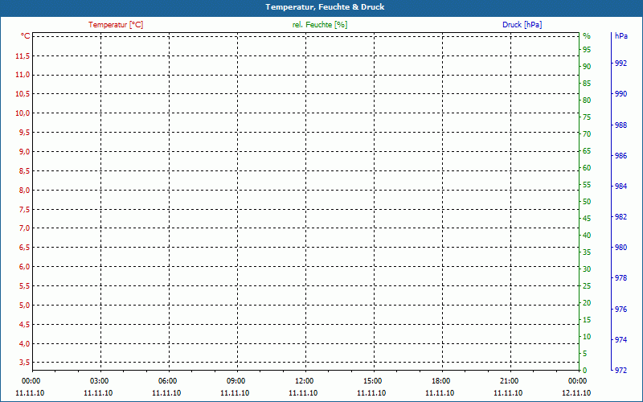Click the 03:00 time axis label
The height and width of the screenshot is (402, 643).
[x=99, y=381]
